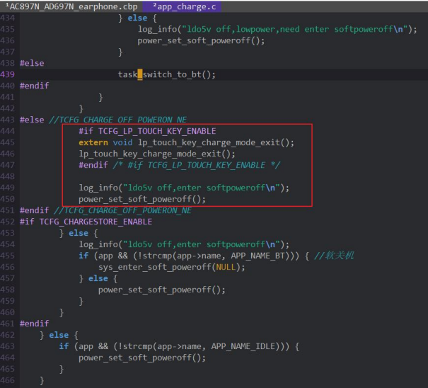Click line number 444 in the gutter
The width and height of the screenshot is (428, 388).
pyautogui.click(x=7, y=131)
